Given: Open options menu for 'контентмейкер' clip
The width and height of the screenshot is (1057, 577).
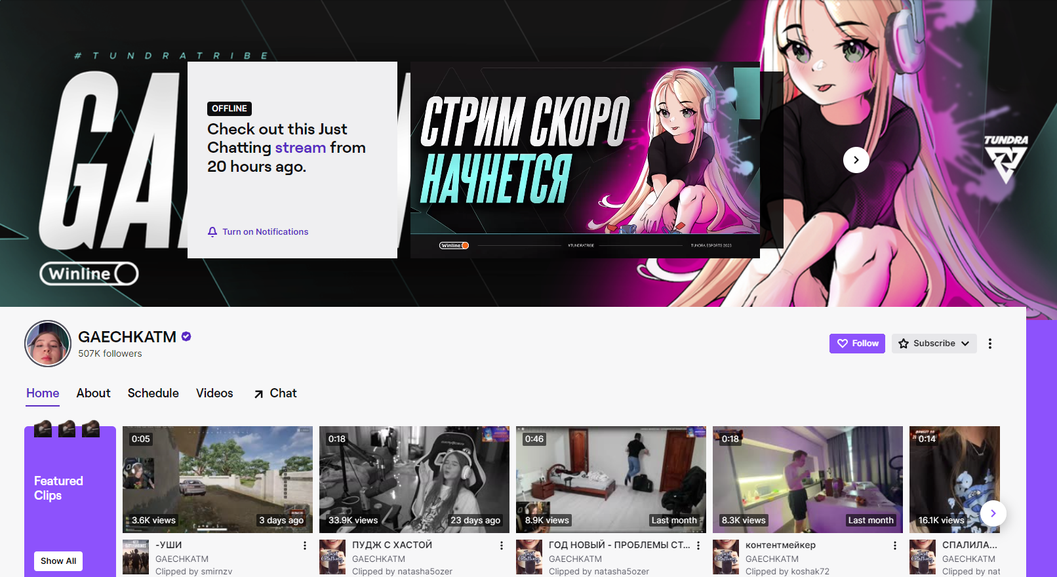Looking at the screenshot, I should [x=895, y=546].
